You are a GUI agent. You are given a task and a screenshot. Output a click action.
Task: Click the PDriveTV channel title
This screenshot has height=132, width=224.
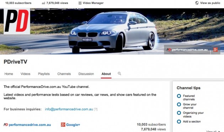coord(15,62)
